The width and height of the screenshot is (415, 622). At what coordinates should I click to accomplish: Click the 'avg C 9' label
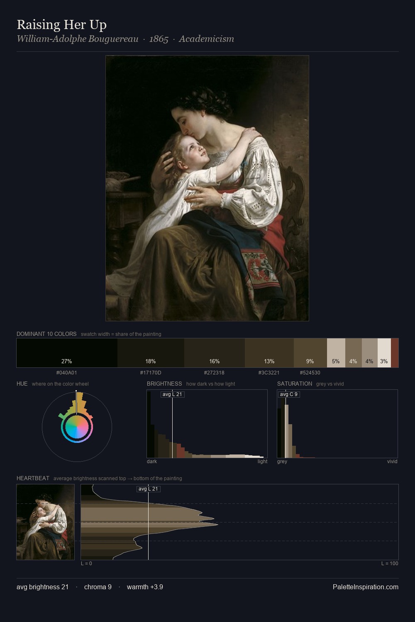pyautogui.click(x=288, y=394)
